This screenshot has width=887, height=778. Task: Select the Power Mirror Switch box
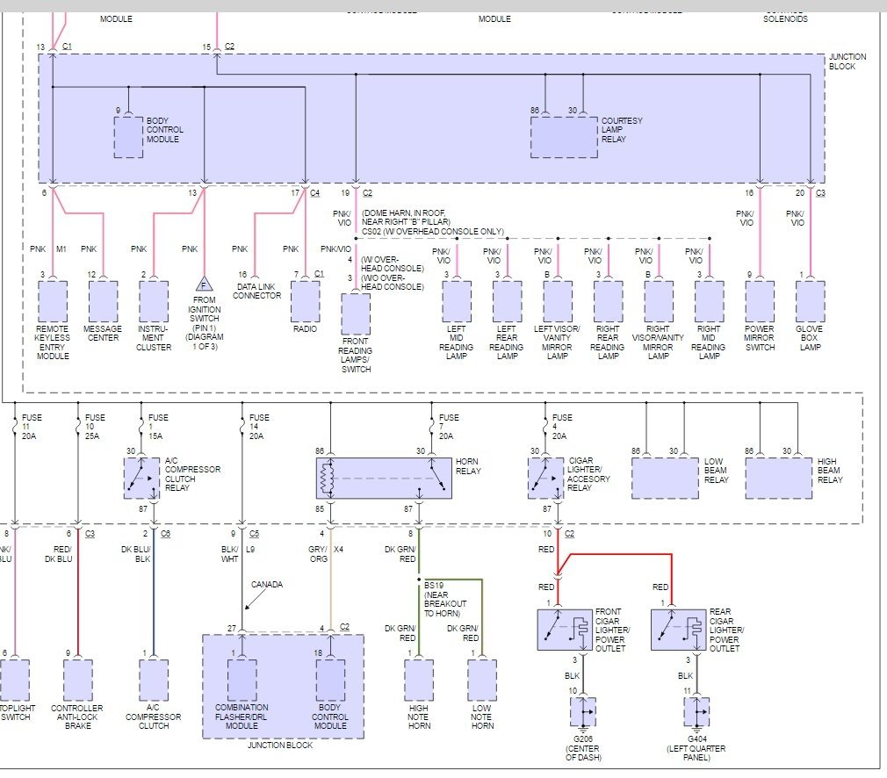pos(760,301)
